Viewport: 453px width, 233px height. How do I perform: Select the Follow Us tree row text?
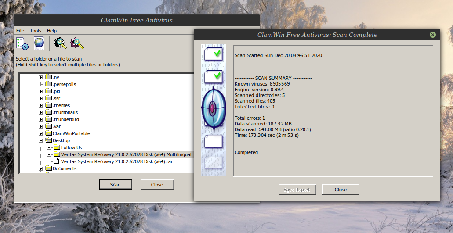point(71,147)
